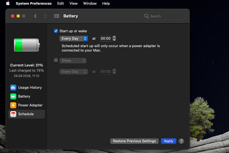
Task: Select Usage History in sidebar
Action: pos(26,88)
